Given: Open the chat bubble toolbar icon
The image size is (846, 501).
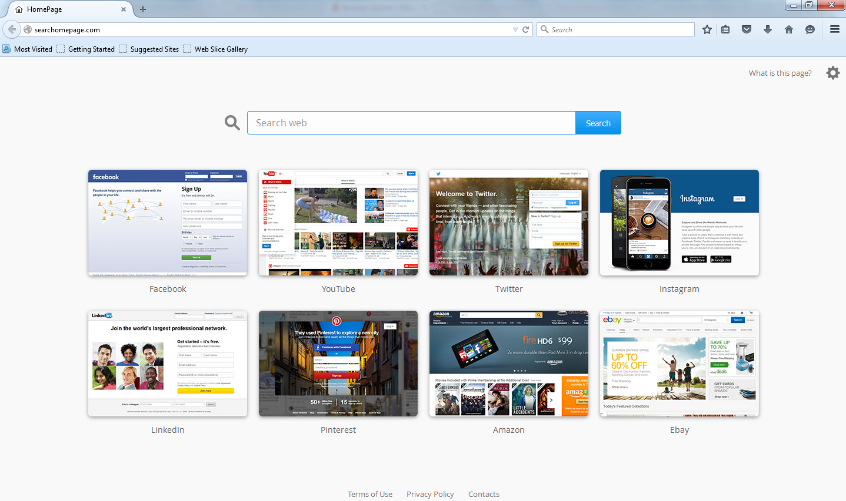Looking at the screenshot, I should [x=810, y=29].
